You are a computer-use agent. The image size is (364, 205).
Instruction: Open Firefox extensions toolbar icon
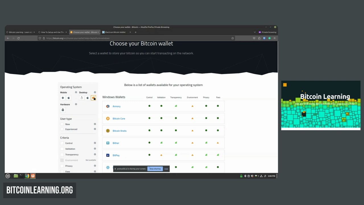pos(259,38)
